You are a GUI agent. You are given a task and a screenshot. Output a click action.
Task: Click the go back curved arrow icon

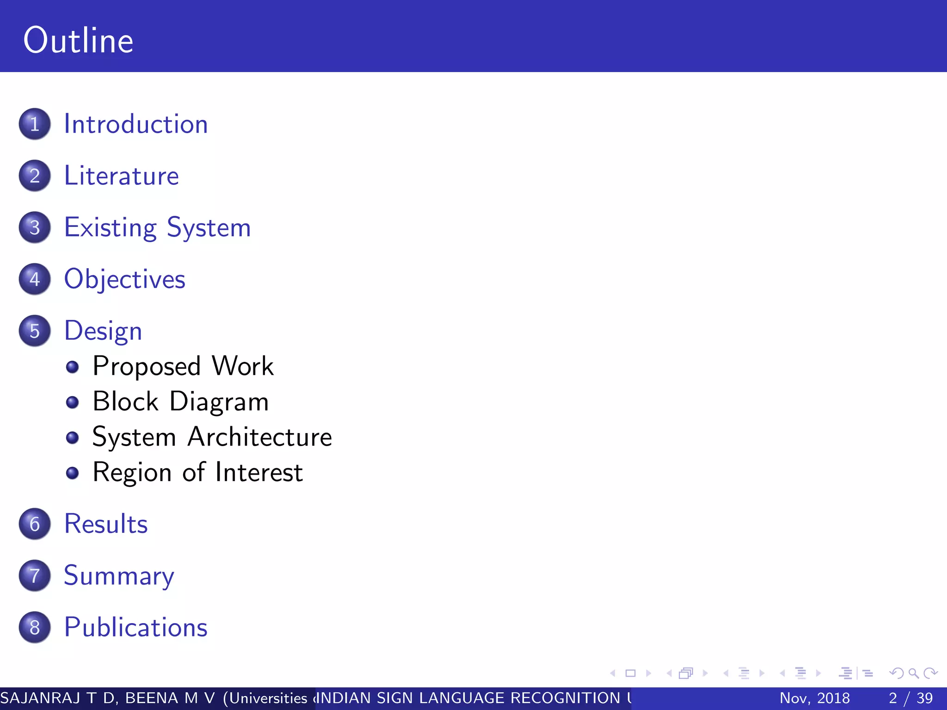tap(897, 673)
